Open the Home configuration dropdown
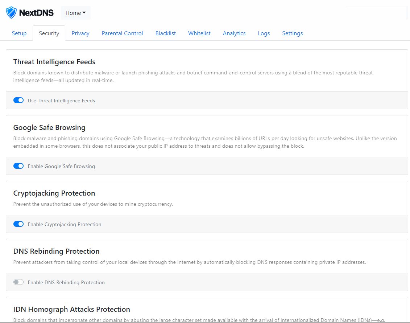The image size is (410, 323). tap(75, 13)
